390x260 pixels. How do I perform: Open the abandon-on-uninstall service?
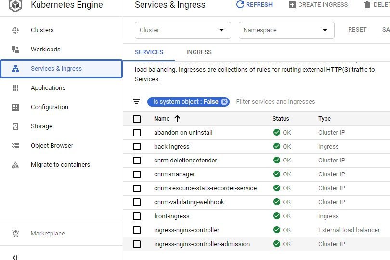[183, 132]
